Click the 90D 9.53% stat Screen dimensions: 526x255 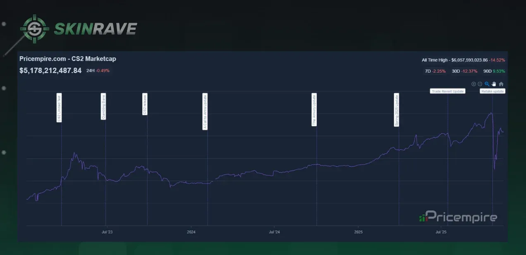494,71
